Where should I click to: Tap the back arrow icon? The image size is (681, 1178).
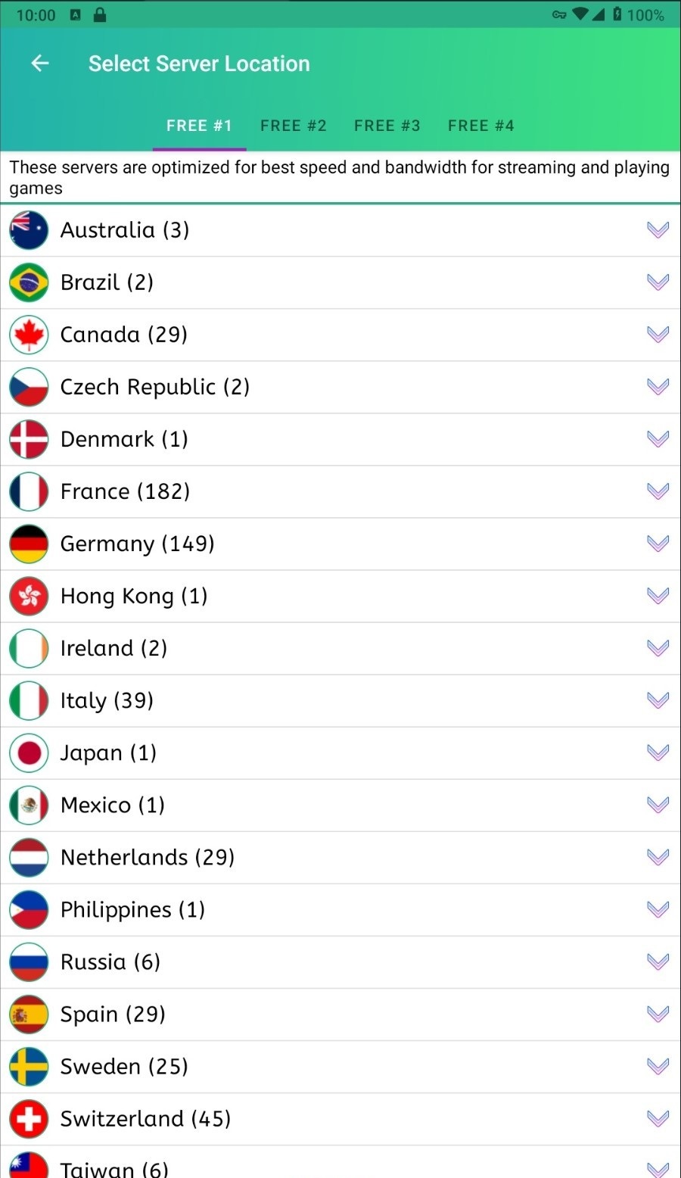(40, 64)
